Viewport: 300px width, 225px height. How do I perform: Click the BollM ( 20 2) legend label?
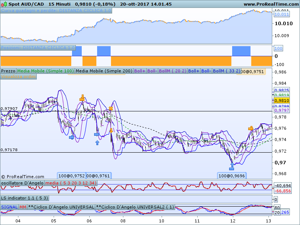[172, 71]
